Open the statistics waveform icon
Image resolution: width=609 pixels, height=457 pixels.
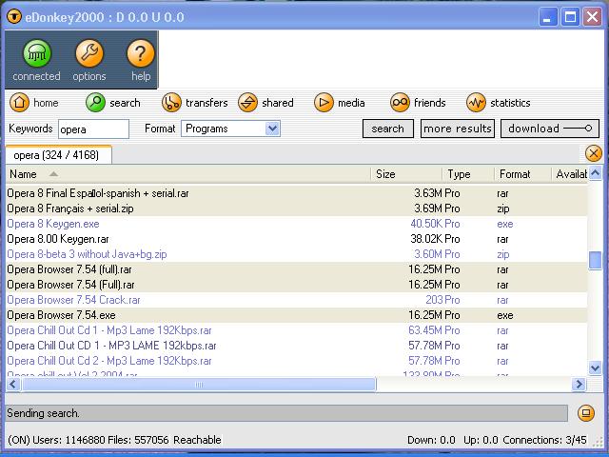(x=476, y=103)
